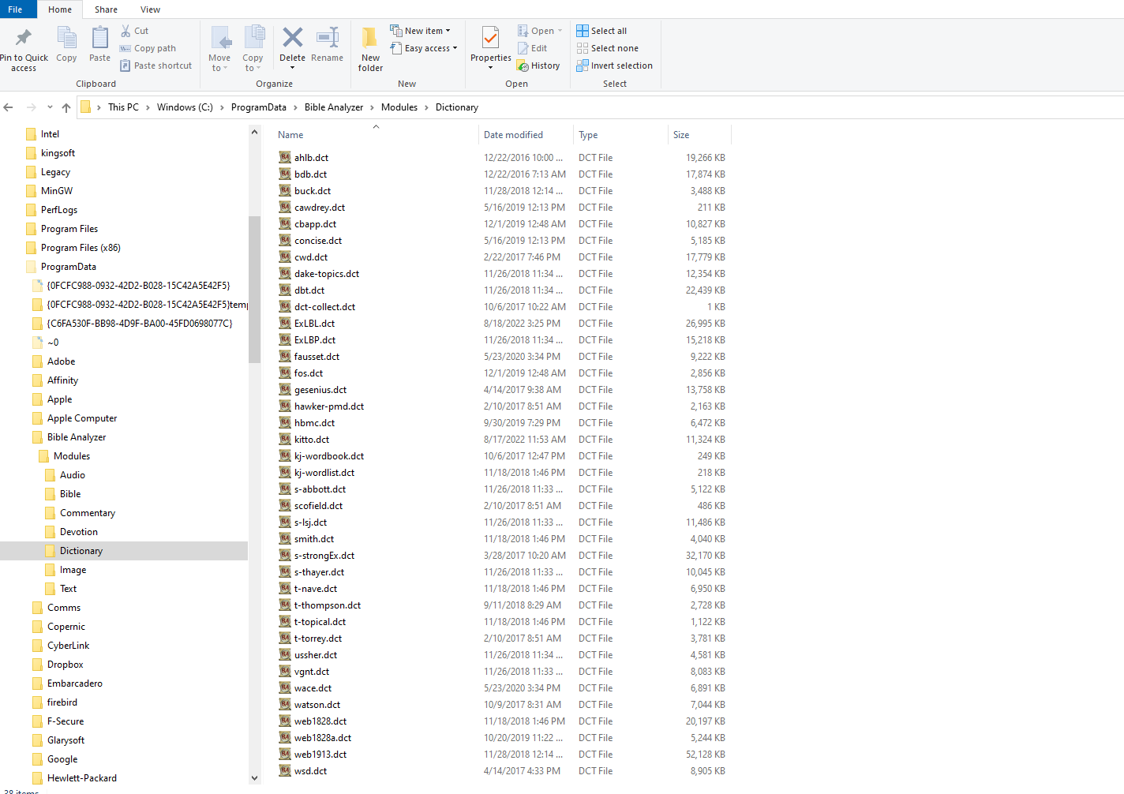
Task: Click the Pin to Quick access icon
Action: click(24, 37)
